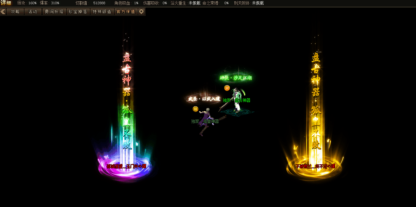Click the 武圣·以武入道 title banner
The width and height of the screenshot is (416, 207).
click(x=204, y=99)
